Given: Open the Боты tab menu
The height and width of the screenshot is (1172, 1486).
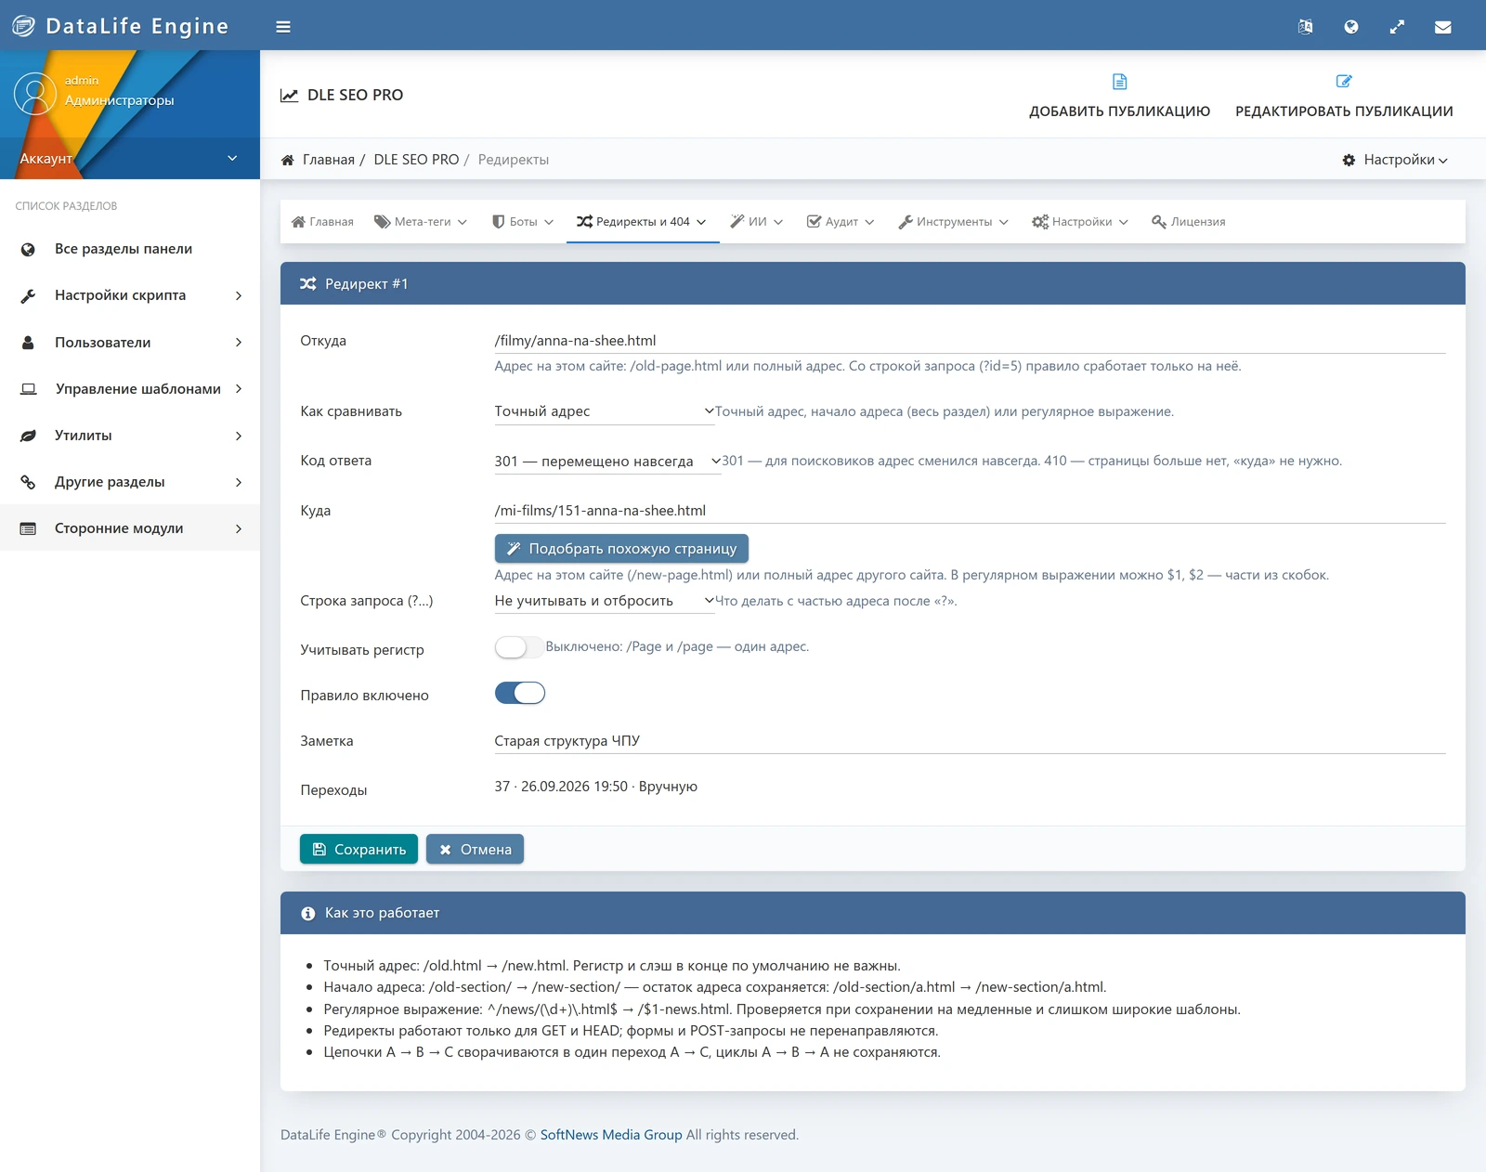Looking at the screenshot, I should tap(523, 222).
